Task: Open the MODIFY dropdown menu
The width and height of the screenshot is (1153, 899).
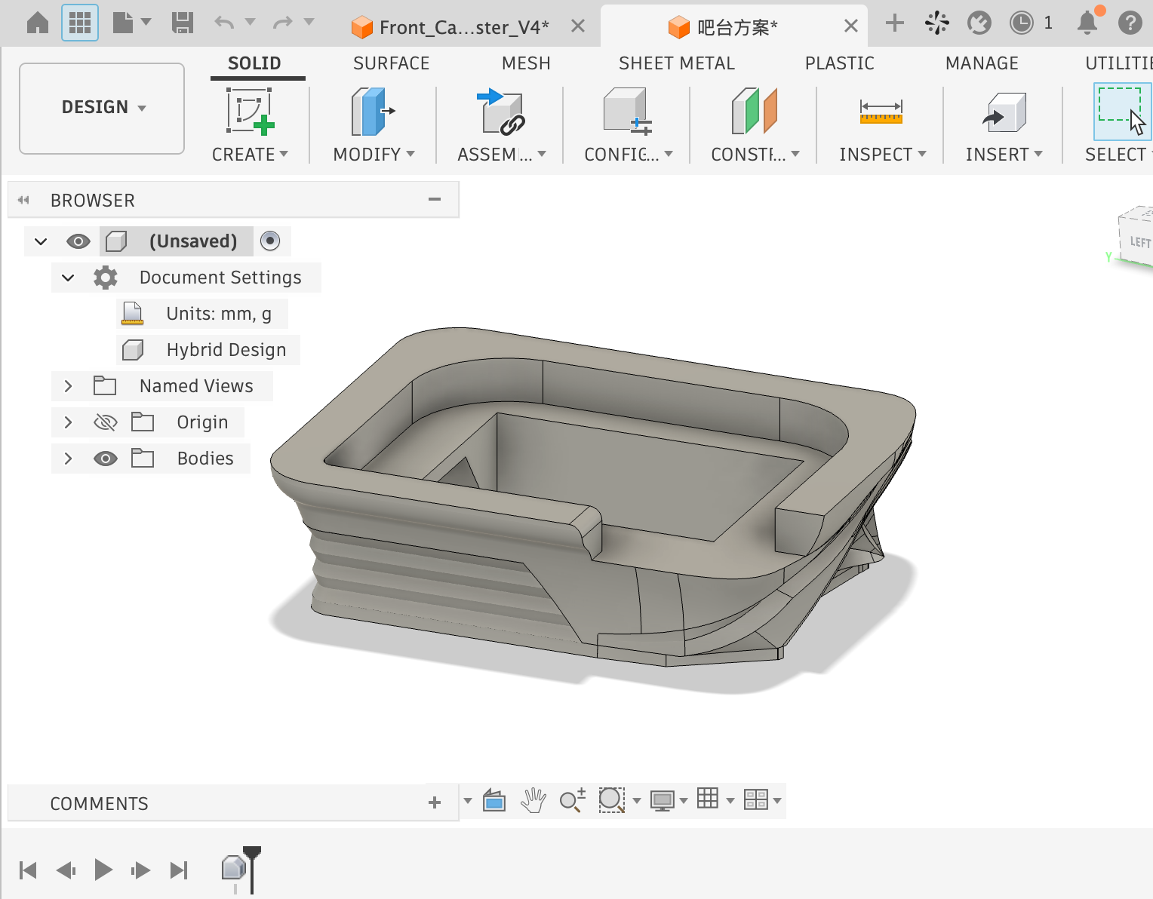Action: [x=374, y=155]
